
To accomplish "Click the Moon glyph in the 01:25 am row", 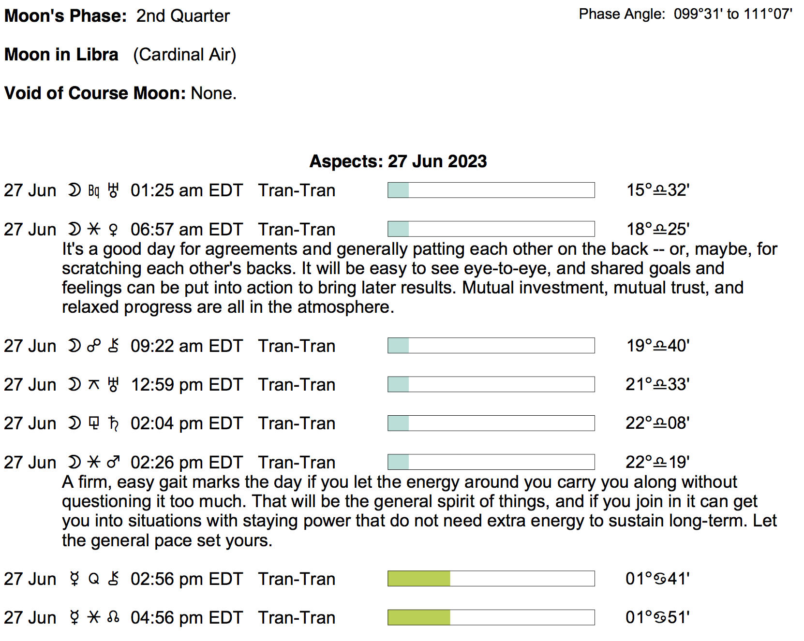I will click(x=74, y=190).
